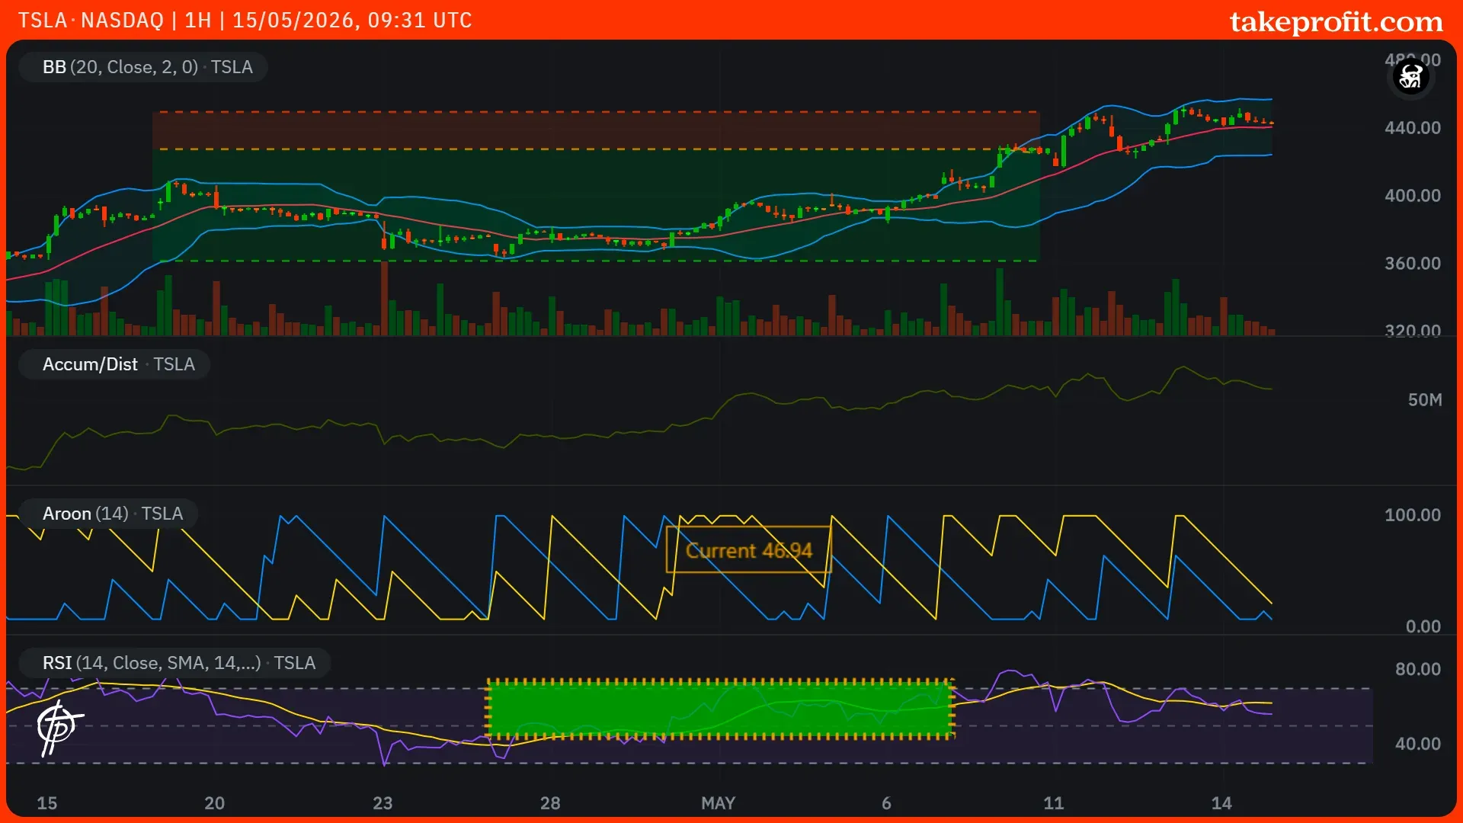
Task: Select the Aroon (14) TSLA indicator label
Action: (108, 514)
